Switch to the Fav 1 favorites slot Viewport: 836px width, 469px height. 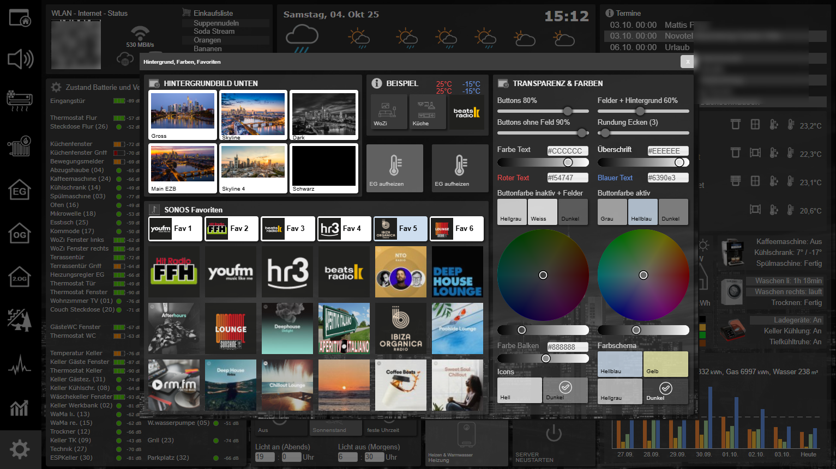(x=175, y=229)
